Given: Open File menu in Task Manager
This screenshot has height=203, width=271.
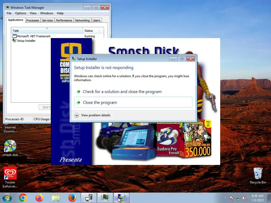Looking at the screenshot, I should pyautogui.click(x=9, y=13).
